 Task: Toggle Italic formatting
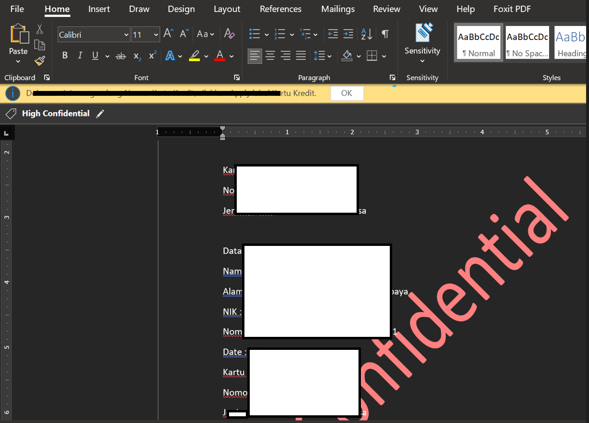click(80, 56)
